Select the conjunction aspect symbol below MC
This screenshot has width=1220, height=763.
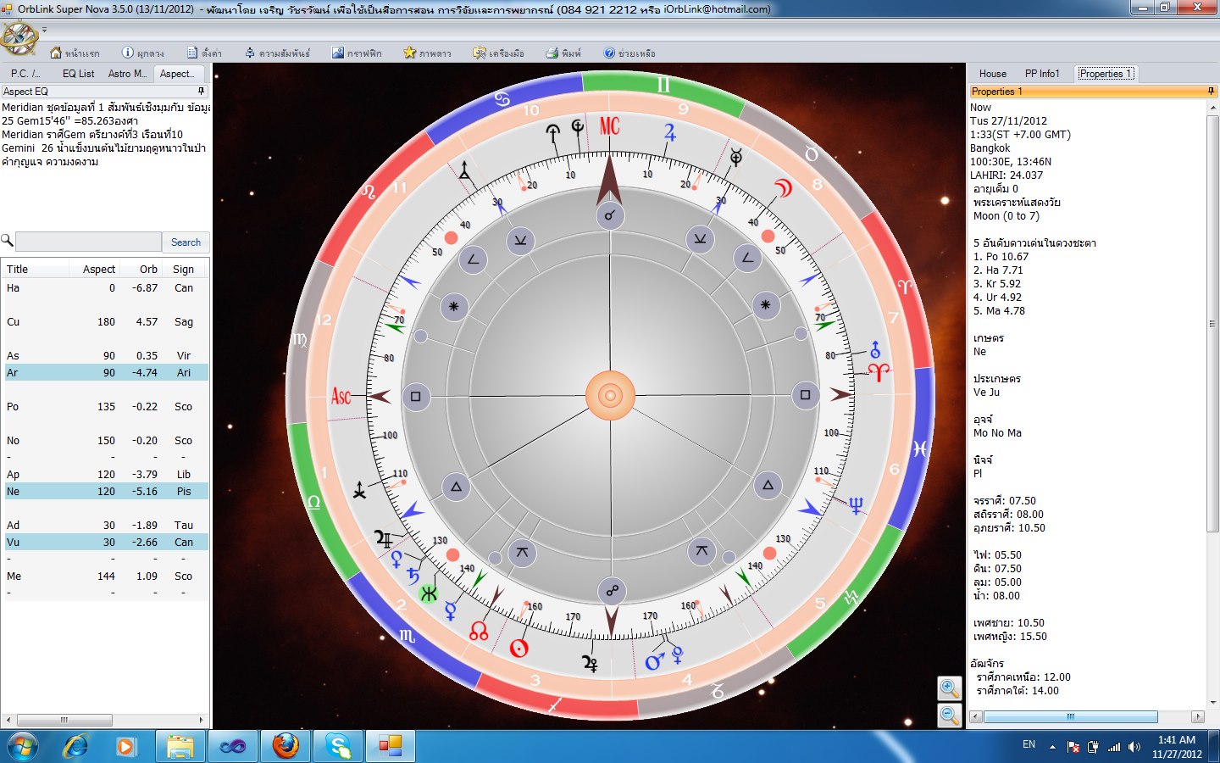pos(609,215)
